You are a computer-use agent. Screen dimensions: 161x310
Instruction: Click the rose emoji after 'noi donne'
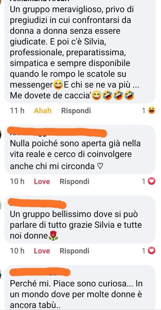(x=53, y=236)
